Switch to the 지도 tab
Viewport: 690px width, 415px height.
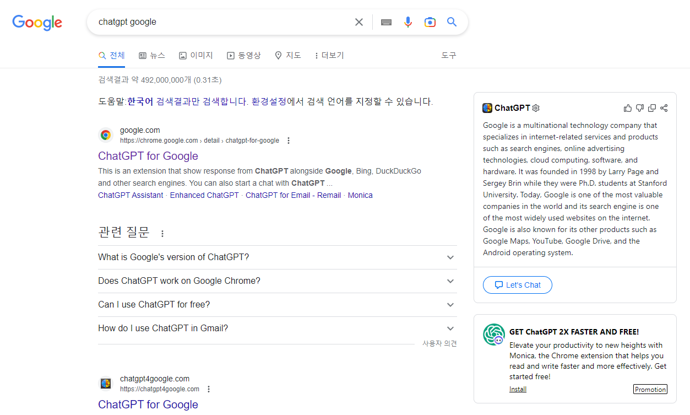tap(288, 56)
